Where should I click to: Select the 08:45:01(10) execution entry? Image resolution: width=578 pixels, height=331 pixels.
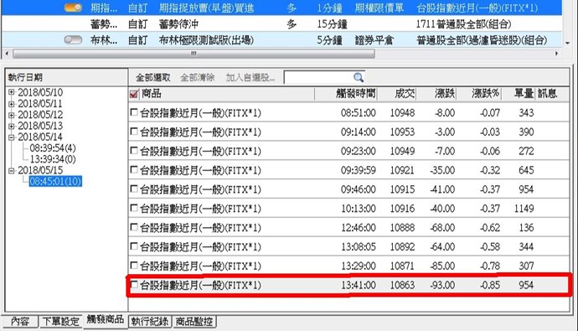click(55, 181)
